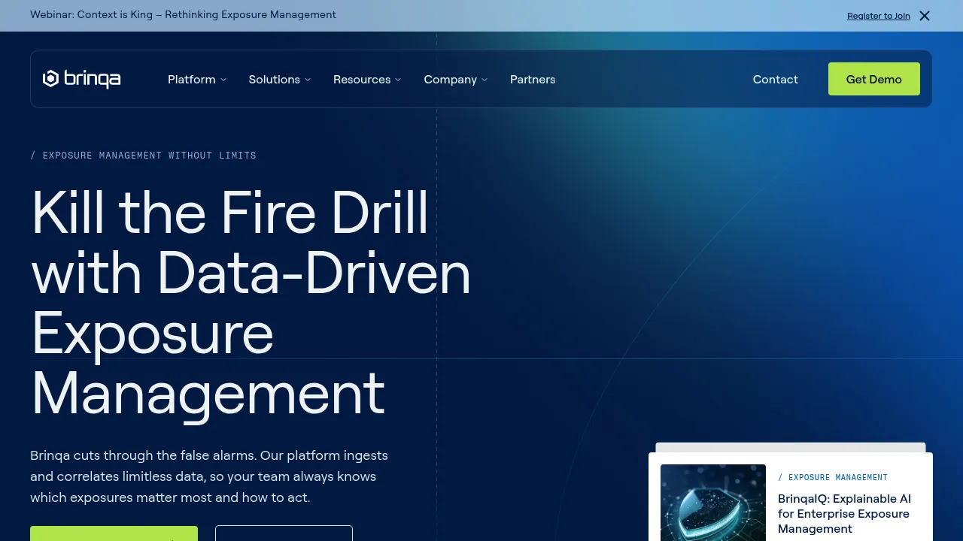Viewport: 963px width, 541px height.
Task: Go to the Partners page
Action: (533, 80)
